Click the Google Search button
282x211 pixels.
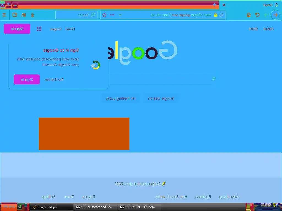click(161, 99)
